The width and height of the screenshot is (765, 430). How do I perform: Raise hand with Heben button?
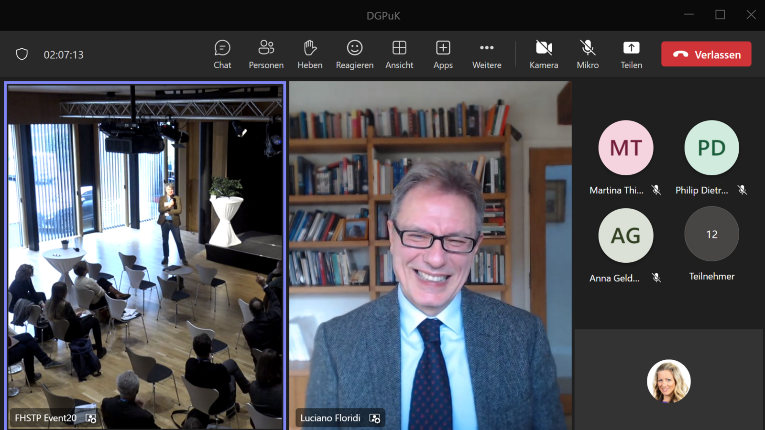pyautogui.click(x=310, y=54)
